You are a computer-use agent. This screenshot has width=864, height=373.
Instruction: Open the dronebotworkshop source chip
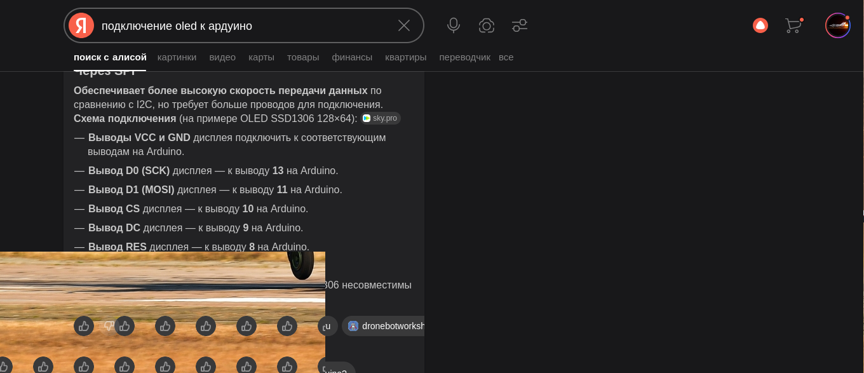386,326
